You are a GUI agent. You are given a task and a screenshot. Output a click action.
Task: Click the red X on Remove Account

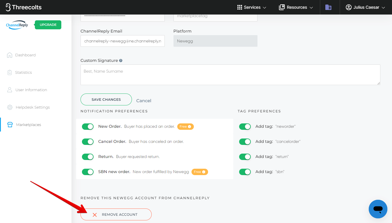pos(94,215)
